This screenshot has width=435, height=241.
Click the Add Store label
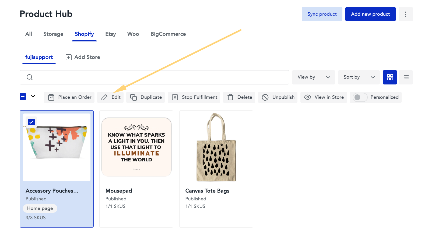(x=87, y=57)
